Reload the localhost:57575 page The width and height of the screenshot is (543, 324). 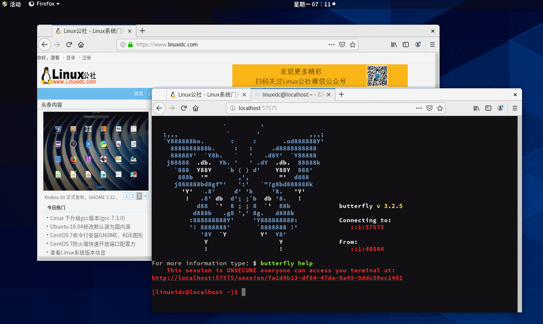[184, 108]
